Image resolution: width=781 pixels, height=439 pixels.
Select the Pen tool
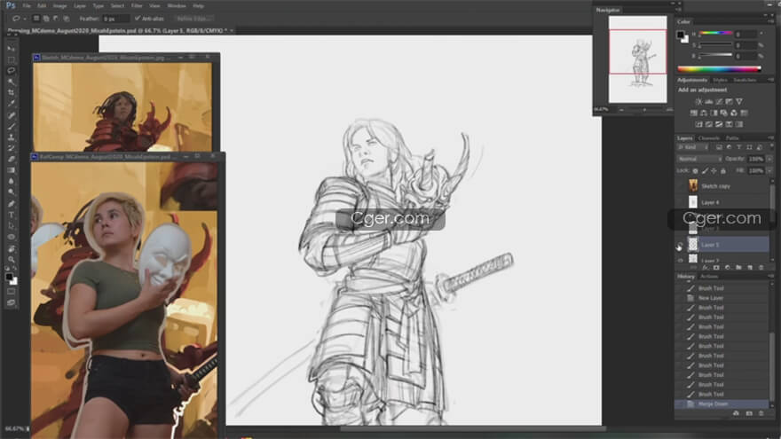pyautogui.click(x=11, y=204)
